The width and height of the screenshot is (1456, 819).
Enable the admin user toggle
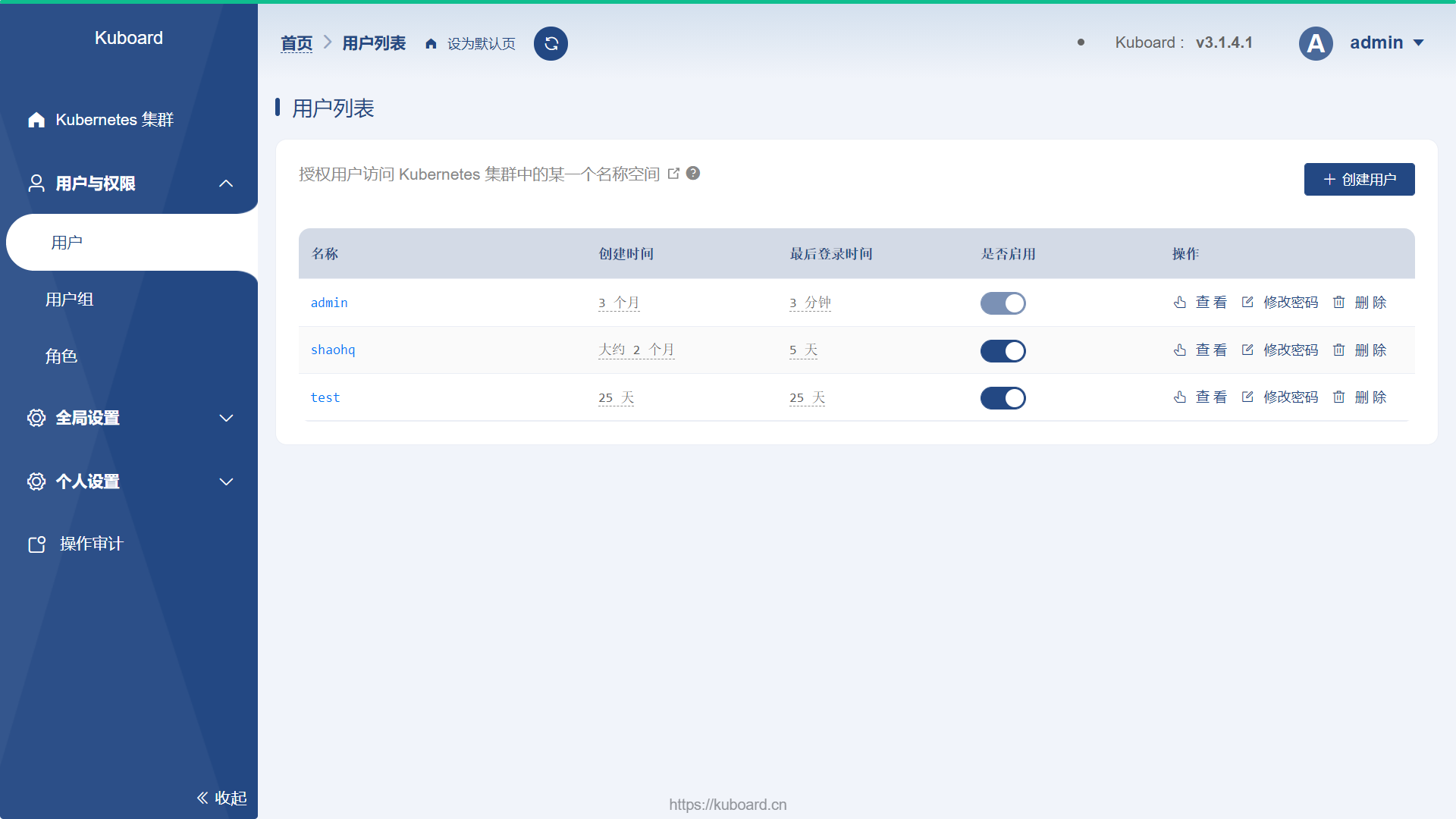(1003, 303)
